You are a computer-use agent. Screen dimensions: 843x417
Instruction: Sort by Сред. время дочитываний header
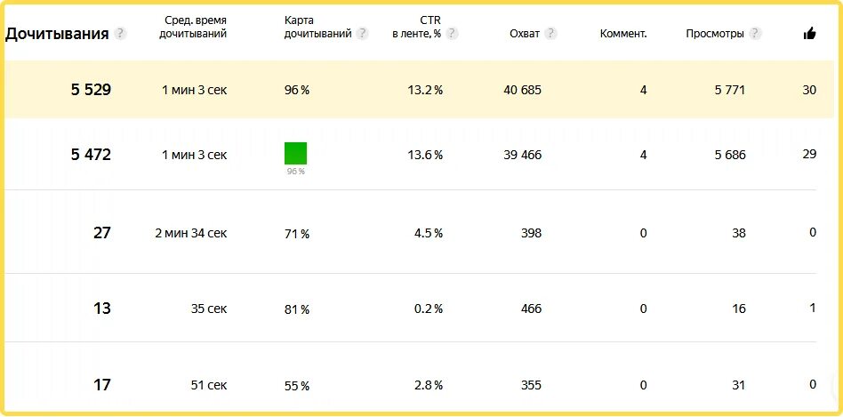click(x=193, y=27)
